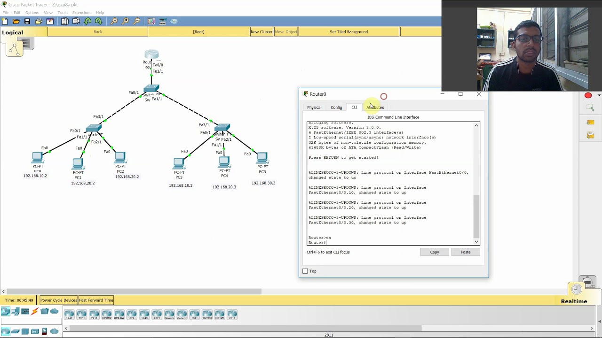
Task: Click the cloud icon in the main toolbar
Action: (174, 21)
